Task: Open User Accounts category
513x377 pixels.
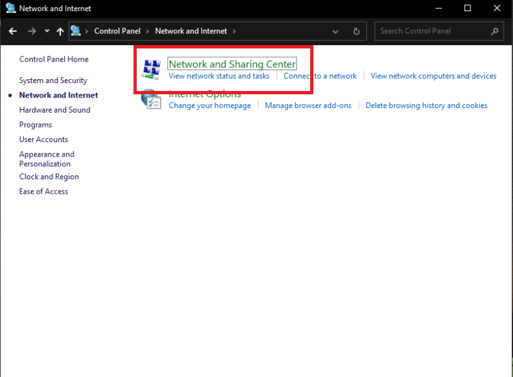Action: 43,139
